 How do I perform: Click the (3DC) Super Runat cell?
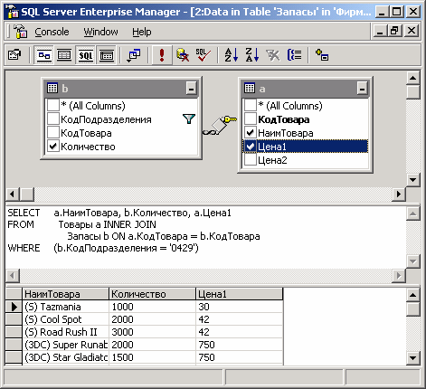[x=65, y=345]
